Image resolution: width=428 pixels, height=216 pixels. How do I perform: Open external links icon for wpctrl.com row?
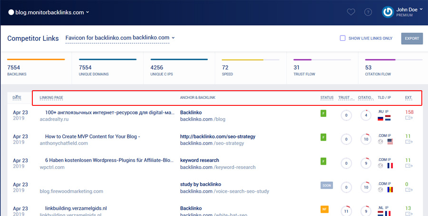point(409,166)
